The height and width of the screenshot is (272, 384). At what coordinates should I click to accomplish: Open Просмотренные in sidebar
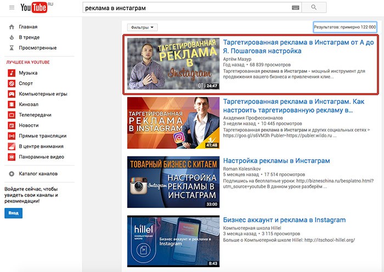point(38,48)
